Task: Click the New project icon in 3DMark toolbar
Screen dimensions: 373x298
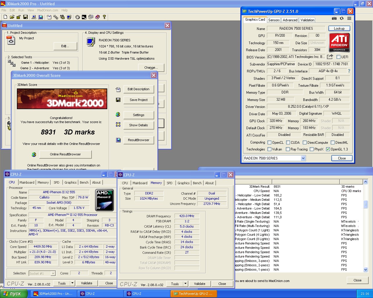Action: pyautogui.click(x=5, y=17)
